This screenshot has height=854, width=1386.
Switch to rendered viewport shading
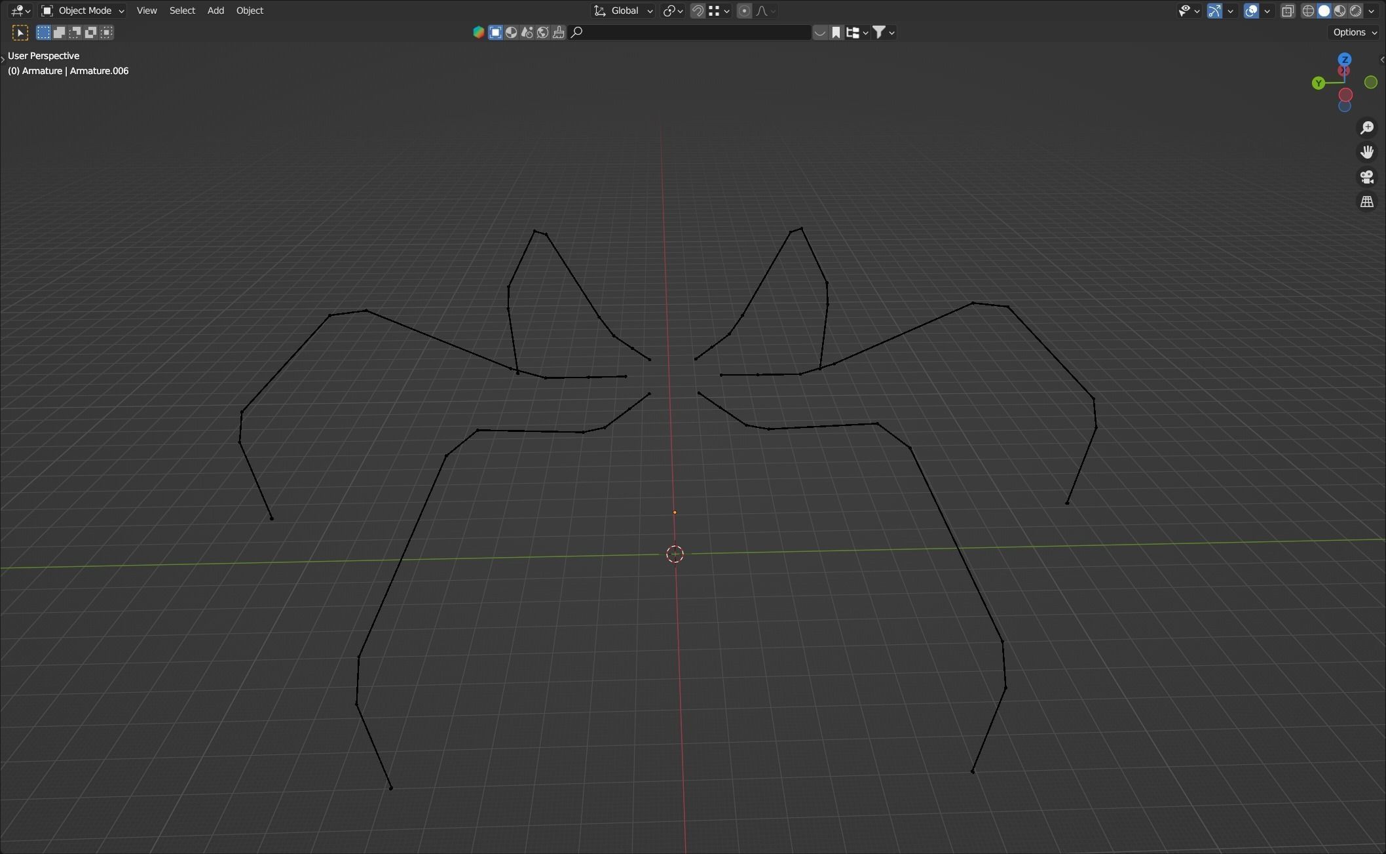tap(1355, 10)
